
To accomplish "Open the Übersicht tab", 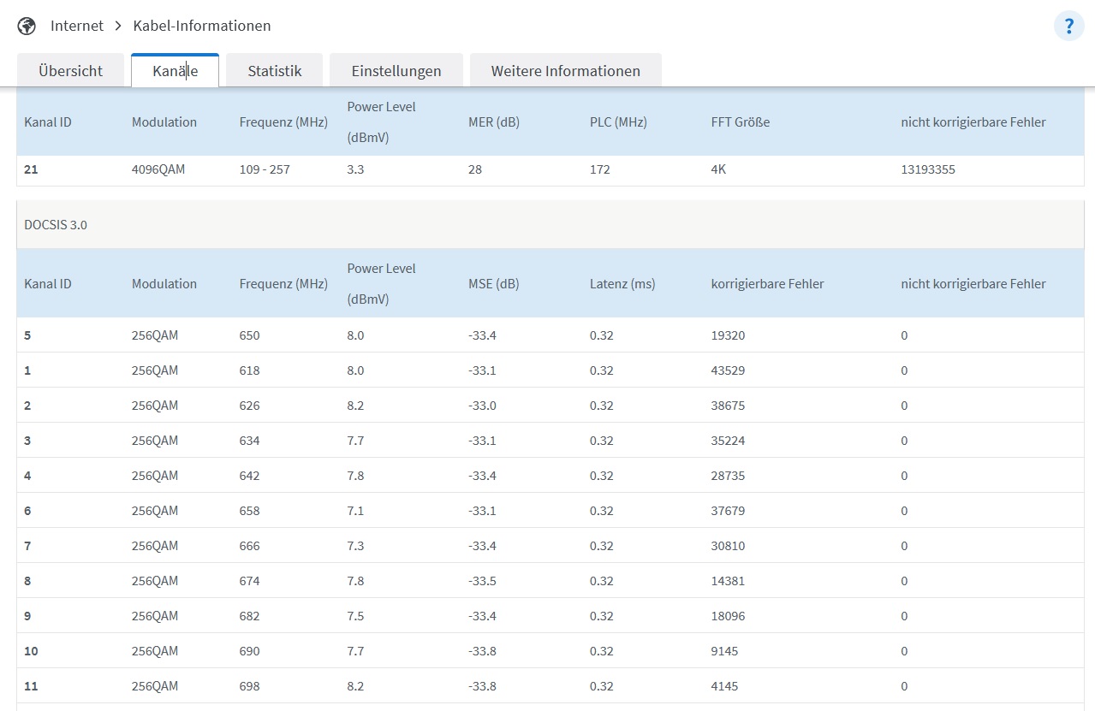I will pyautogui.click(x=70, y=71).
